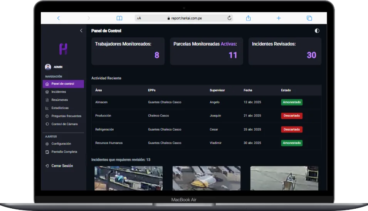
Task: Click the screen icon beside Pantalla Completa
Action: coord(47,152)
